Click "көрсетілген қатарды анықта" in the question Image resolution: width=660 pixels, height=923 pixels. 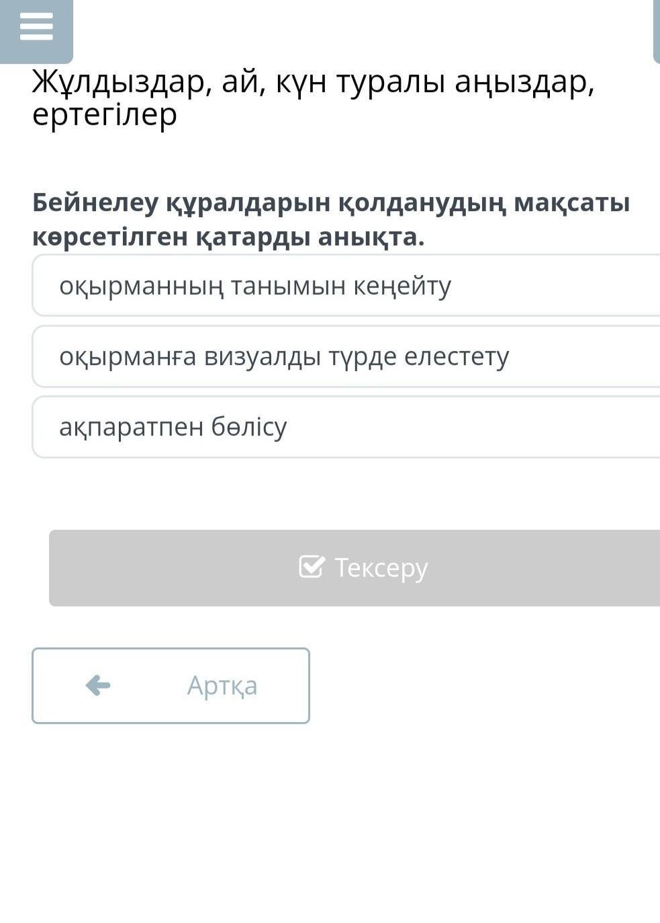click(x=228, y=237)
